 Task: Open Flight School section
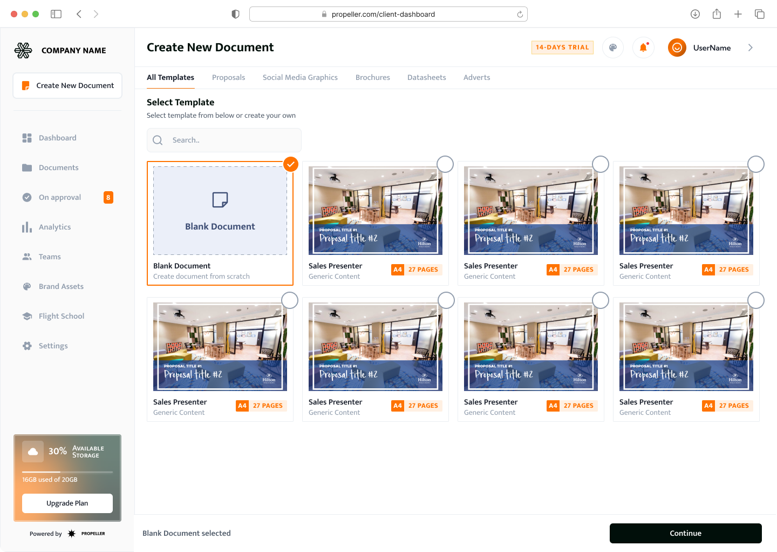(x=61, y=316)
